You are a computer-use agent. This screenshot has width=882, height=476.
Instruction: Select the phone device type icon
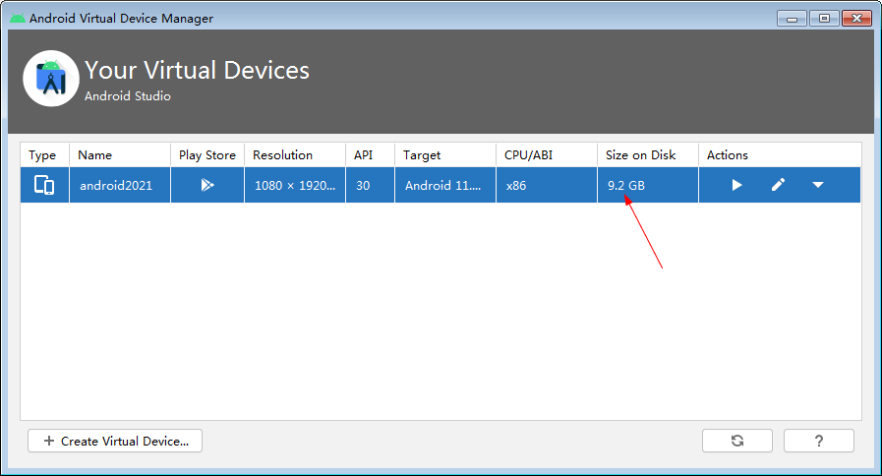pyautogui.click(x=44, y=185)
